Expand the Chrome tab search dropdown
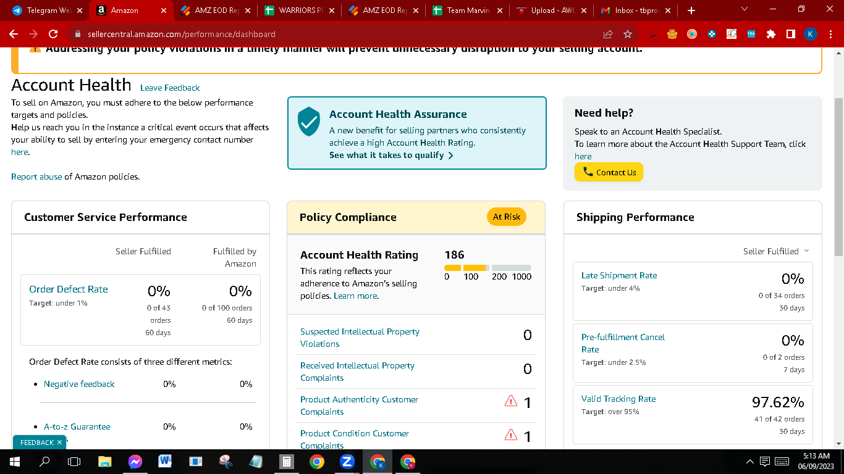 click(744, 9)
